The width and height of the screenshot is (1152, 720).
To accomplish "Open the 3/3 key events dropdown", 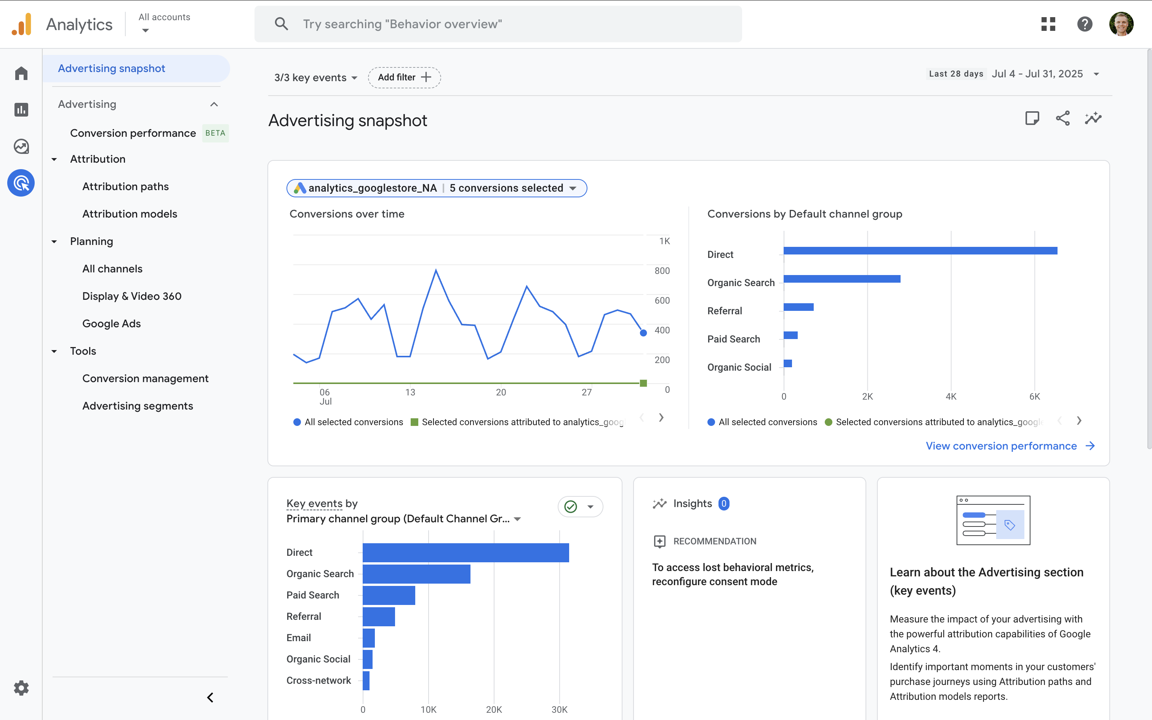I will click(x=315, y=77).
